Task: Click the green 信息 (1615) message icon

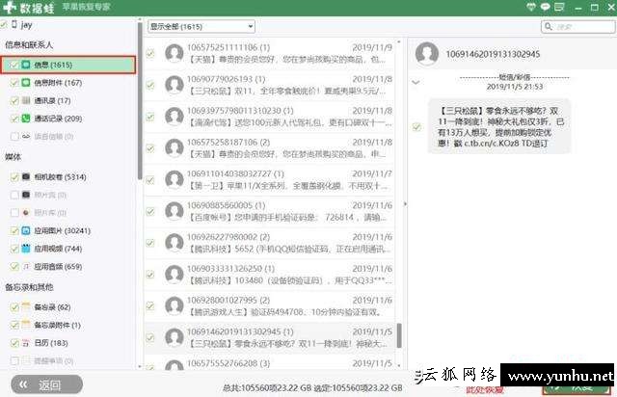Action: click(x=26, y=65)
